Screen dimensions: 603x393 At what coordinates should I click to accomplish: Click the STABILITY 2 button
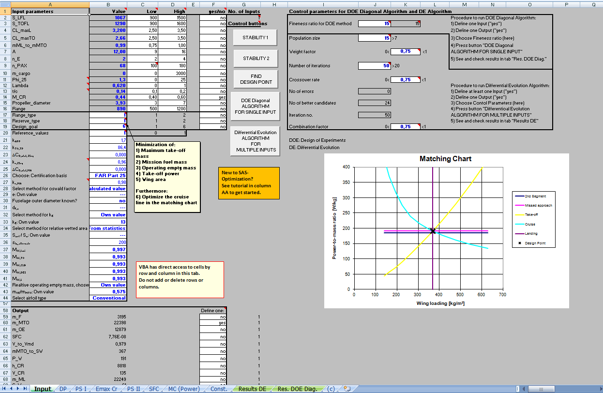coord(256,59)
